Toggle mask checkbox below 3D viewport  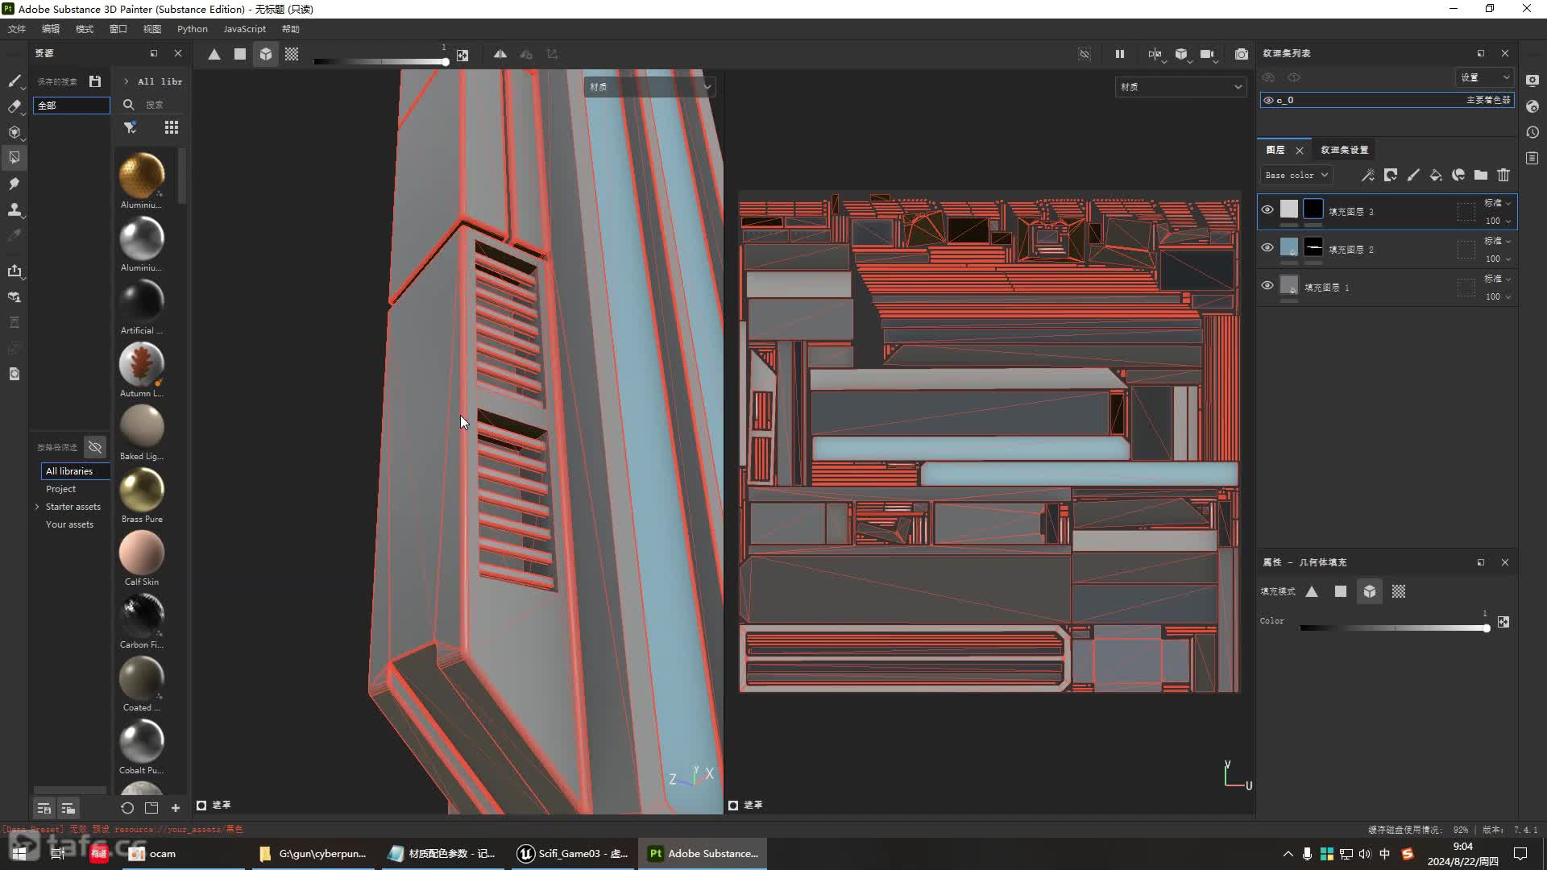coord(201,805)
